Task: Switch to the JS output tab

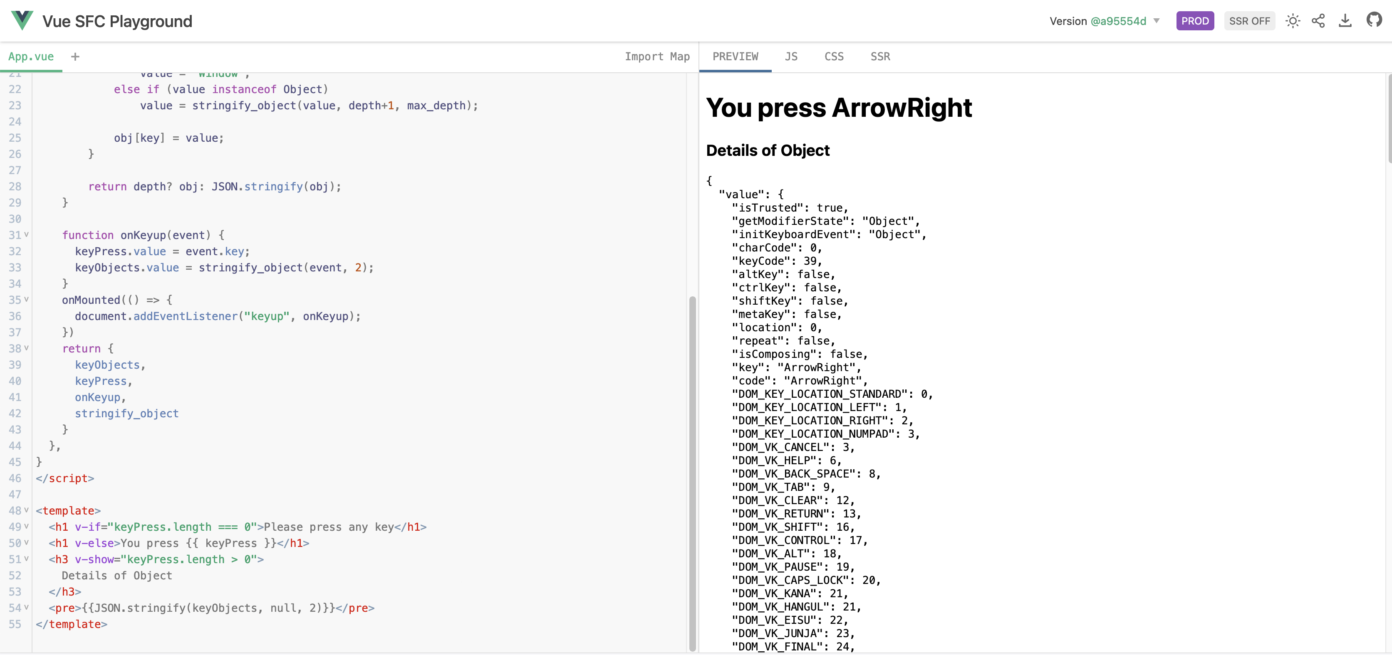Action: click(790, 57)
